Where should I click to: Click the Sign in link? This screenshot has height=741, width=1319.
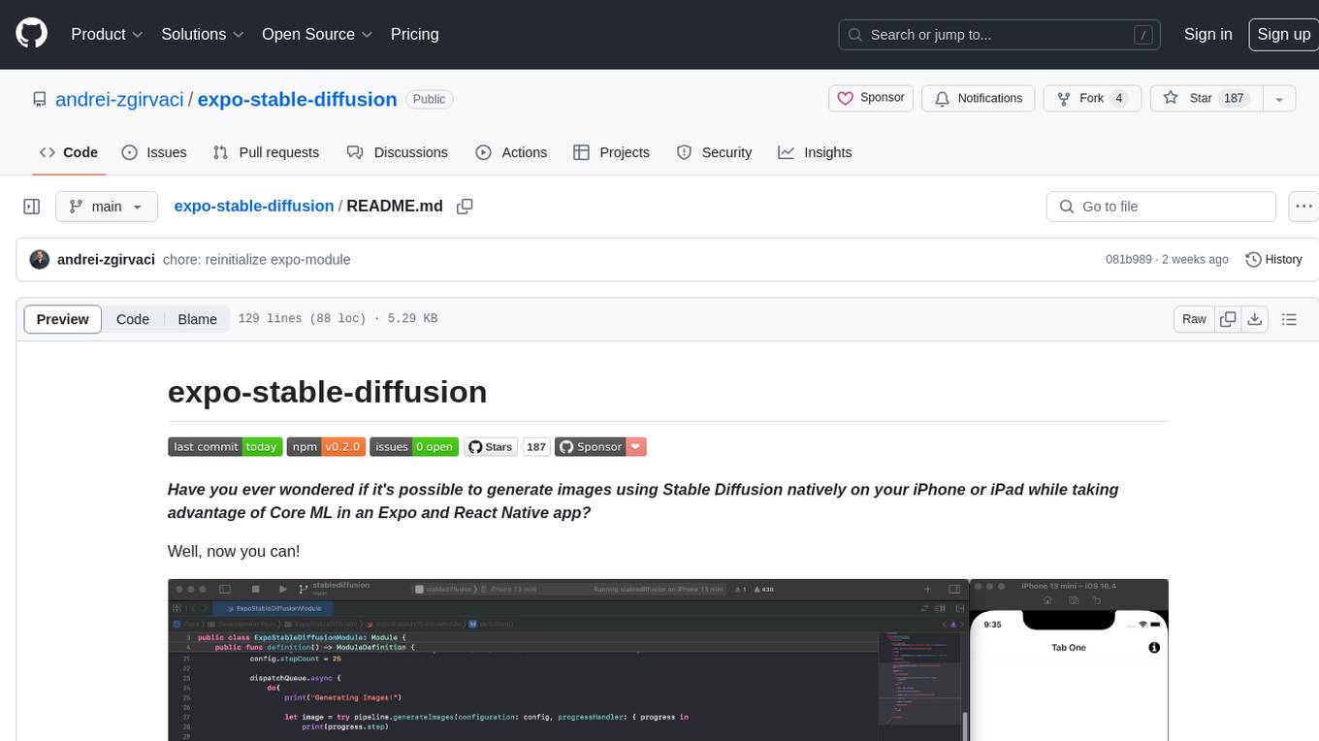[1207, 34]
